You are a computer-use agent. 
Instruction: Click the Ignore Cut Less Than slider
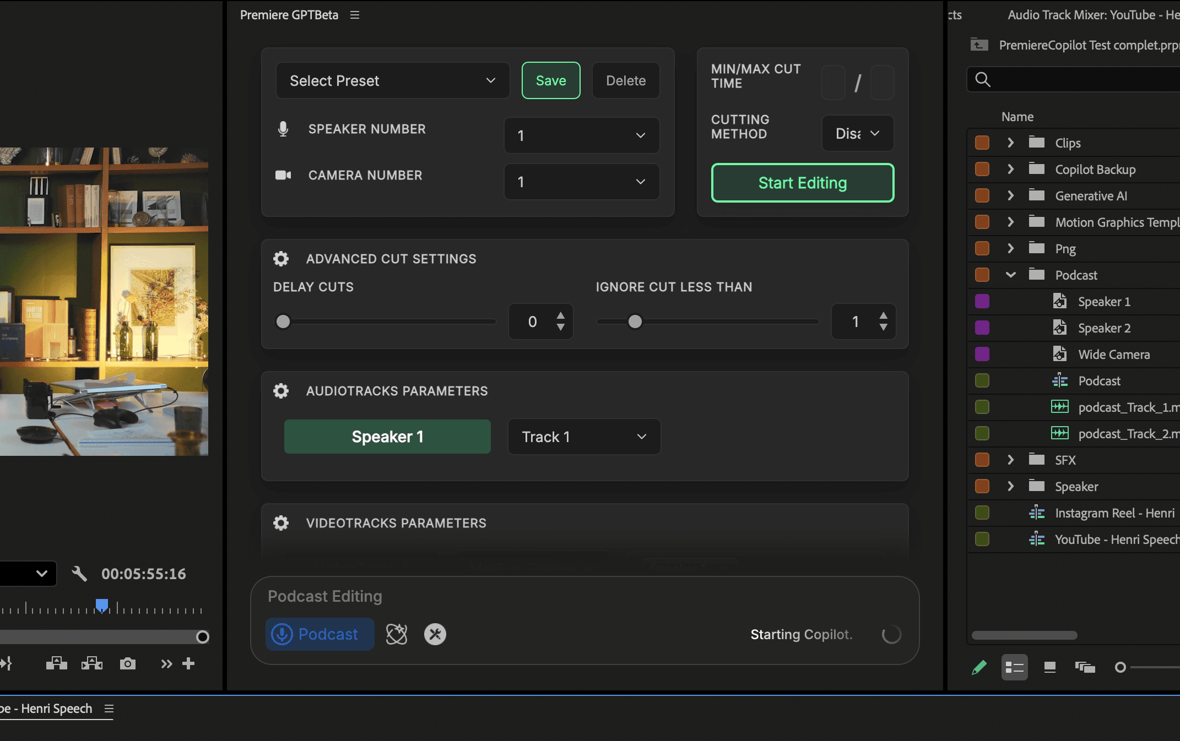[x=635, y=322]
